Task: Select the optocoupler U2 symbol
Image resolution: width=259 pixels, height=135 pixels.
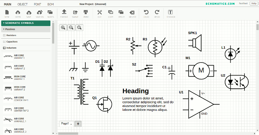Action: click(x=237, y=82)
